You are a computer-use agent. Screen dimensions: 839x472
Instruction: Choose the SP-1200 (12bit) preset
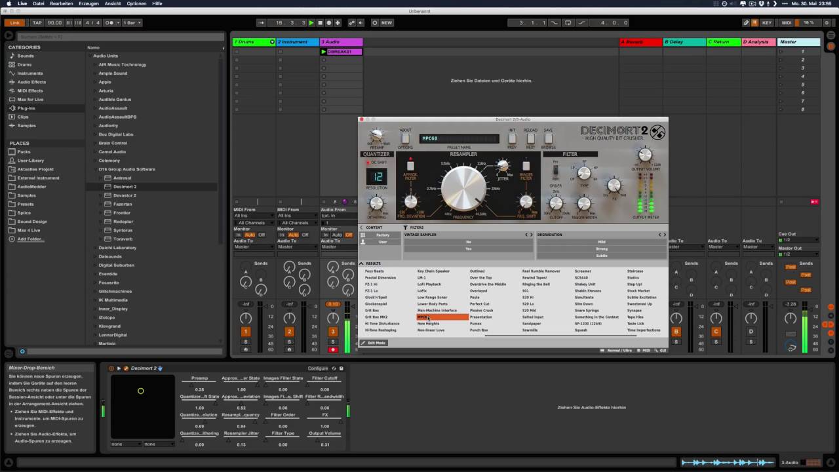(x=588, y=324)
